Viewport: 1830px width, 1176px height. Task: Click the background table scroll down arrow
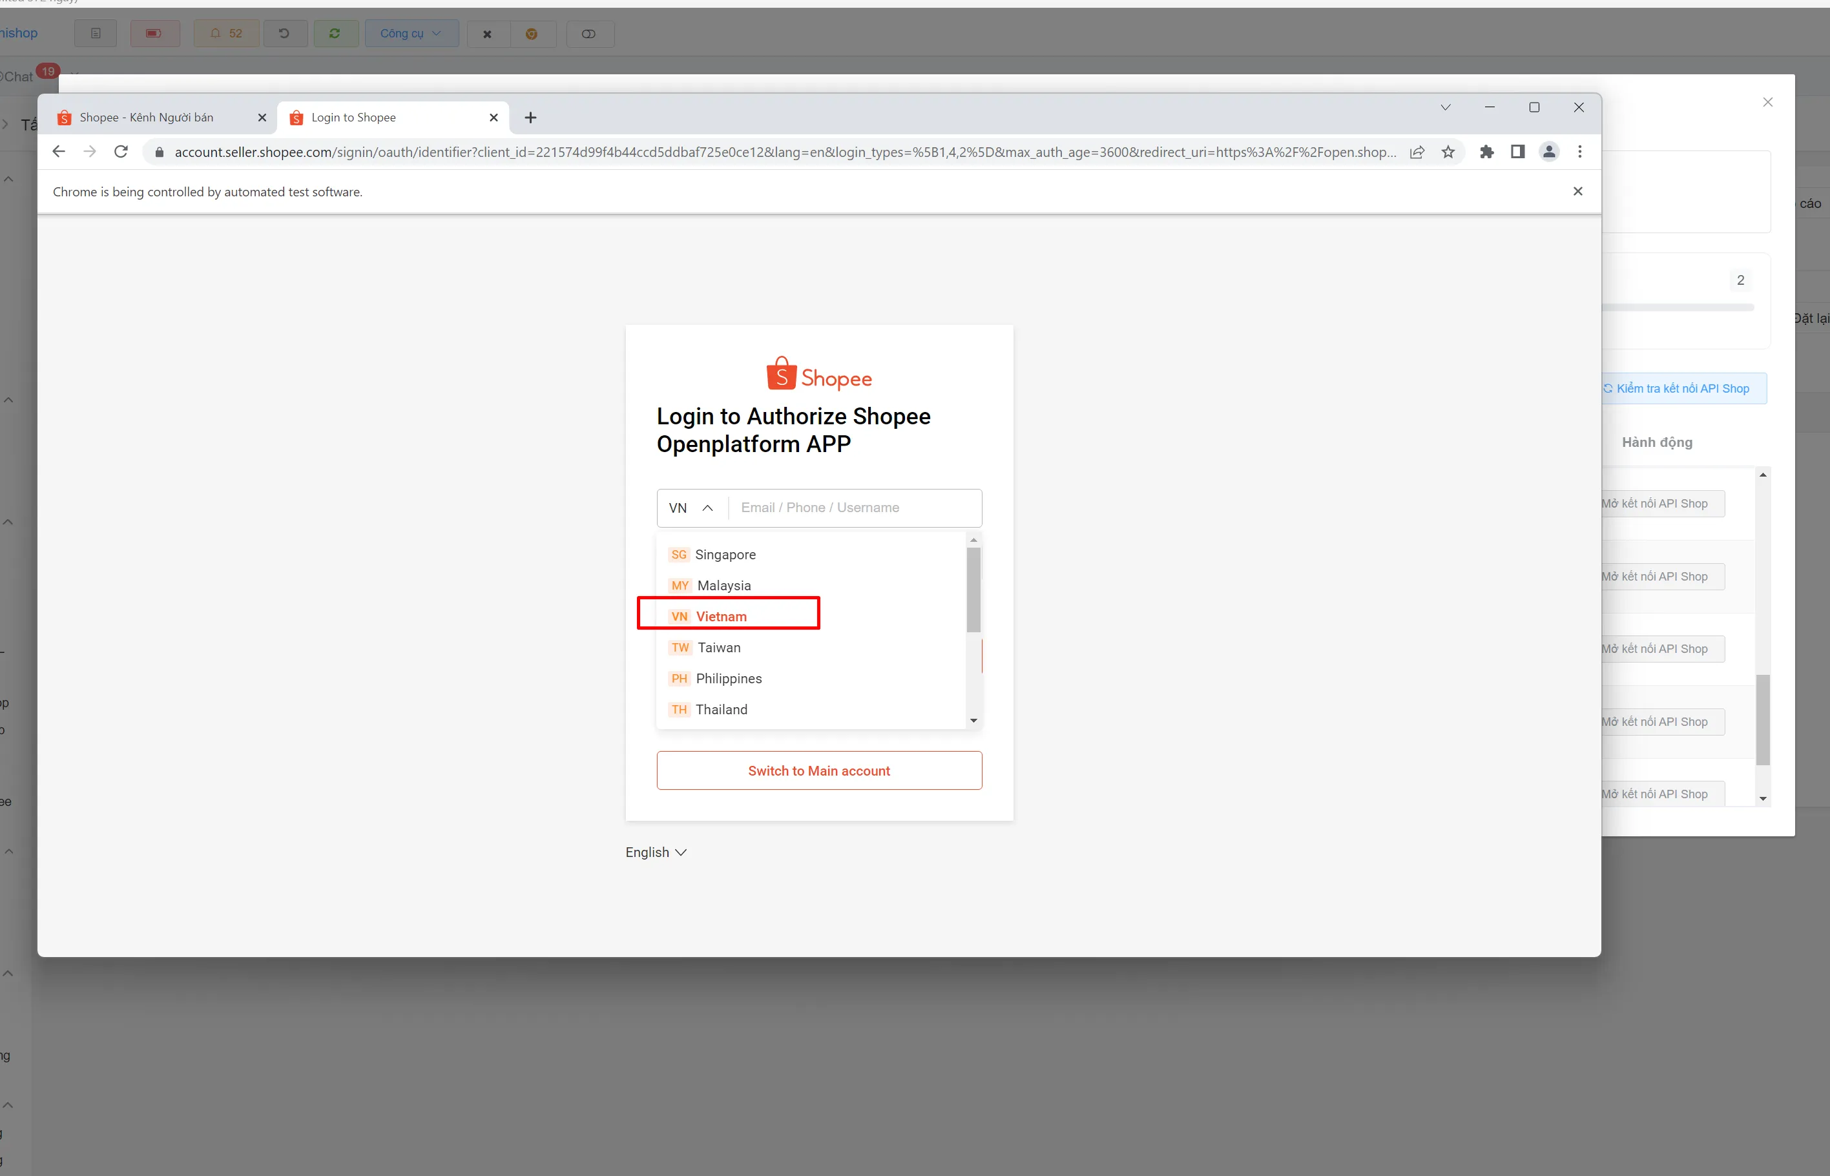pos(1762,798)
